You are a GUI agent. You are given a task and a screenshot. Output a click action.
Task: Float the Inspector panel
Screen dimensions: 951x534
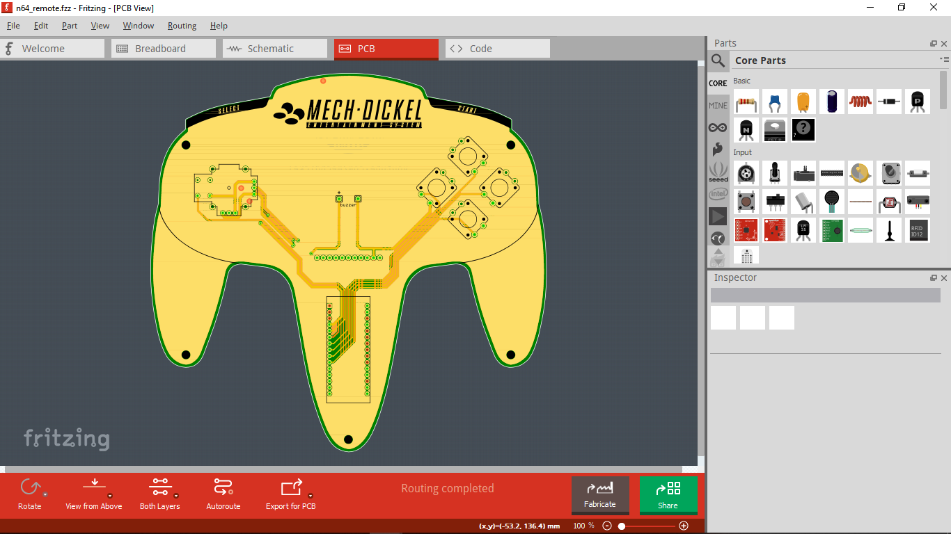[x=934, y=278]
